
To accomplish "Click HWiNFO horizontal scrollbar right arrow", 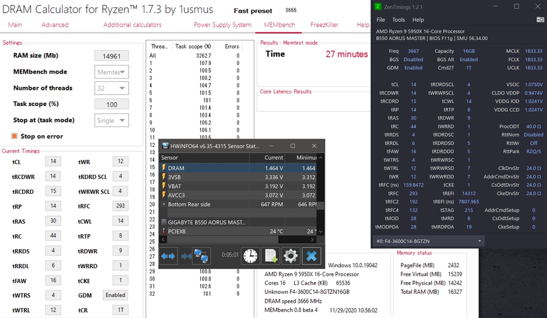I will point(312,239).
